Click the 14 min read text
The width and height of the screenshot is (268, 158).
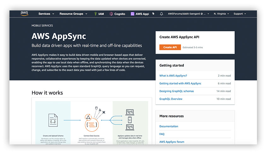pos(224,91)
